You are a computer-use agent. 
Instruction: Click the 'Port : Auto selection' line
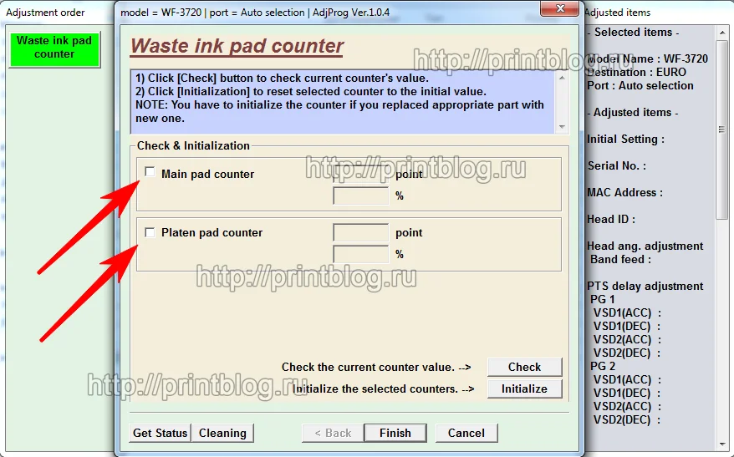tap(640, 85)
